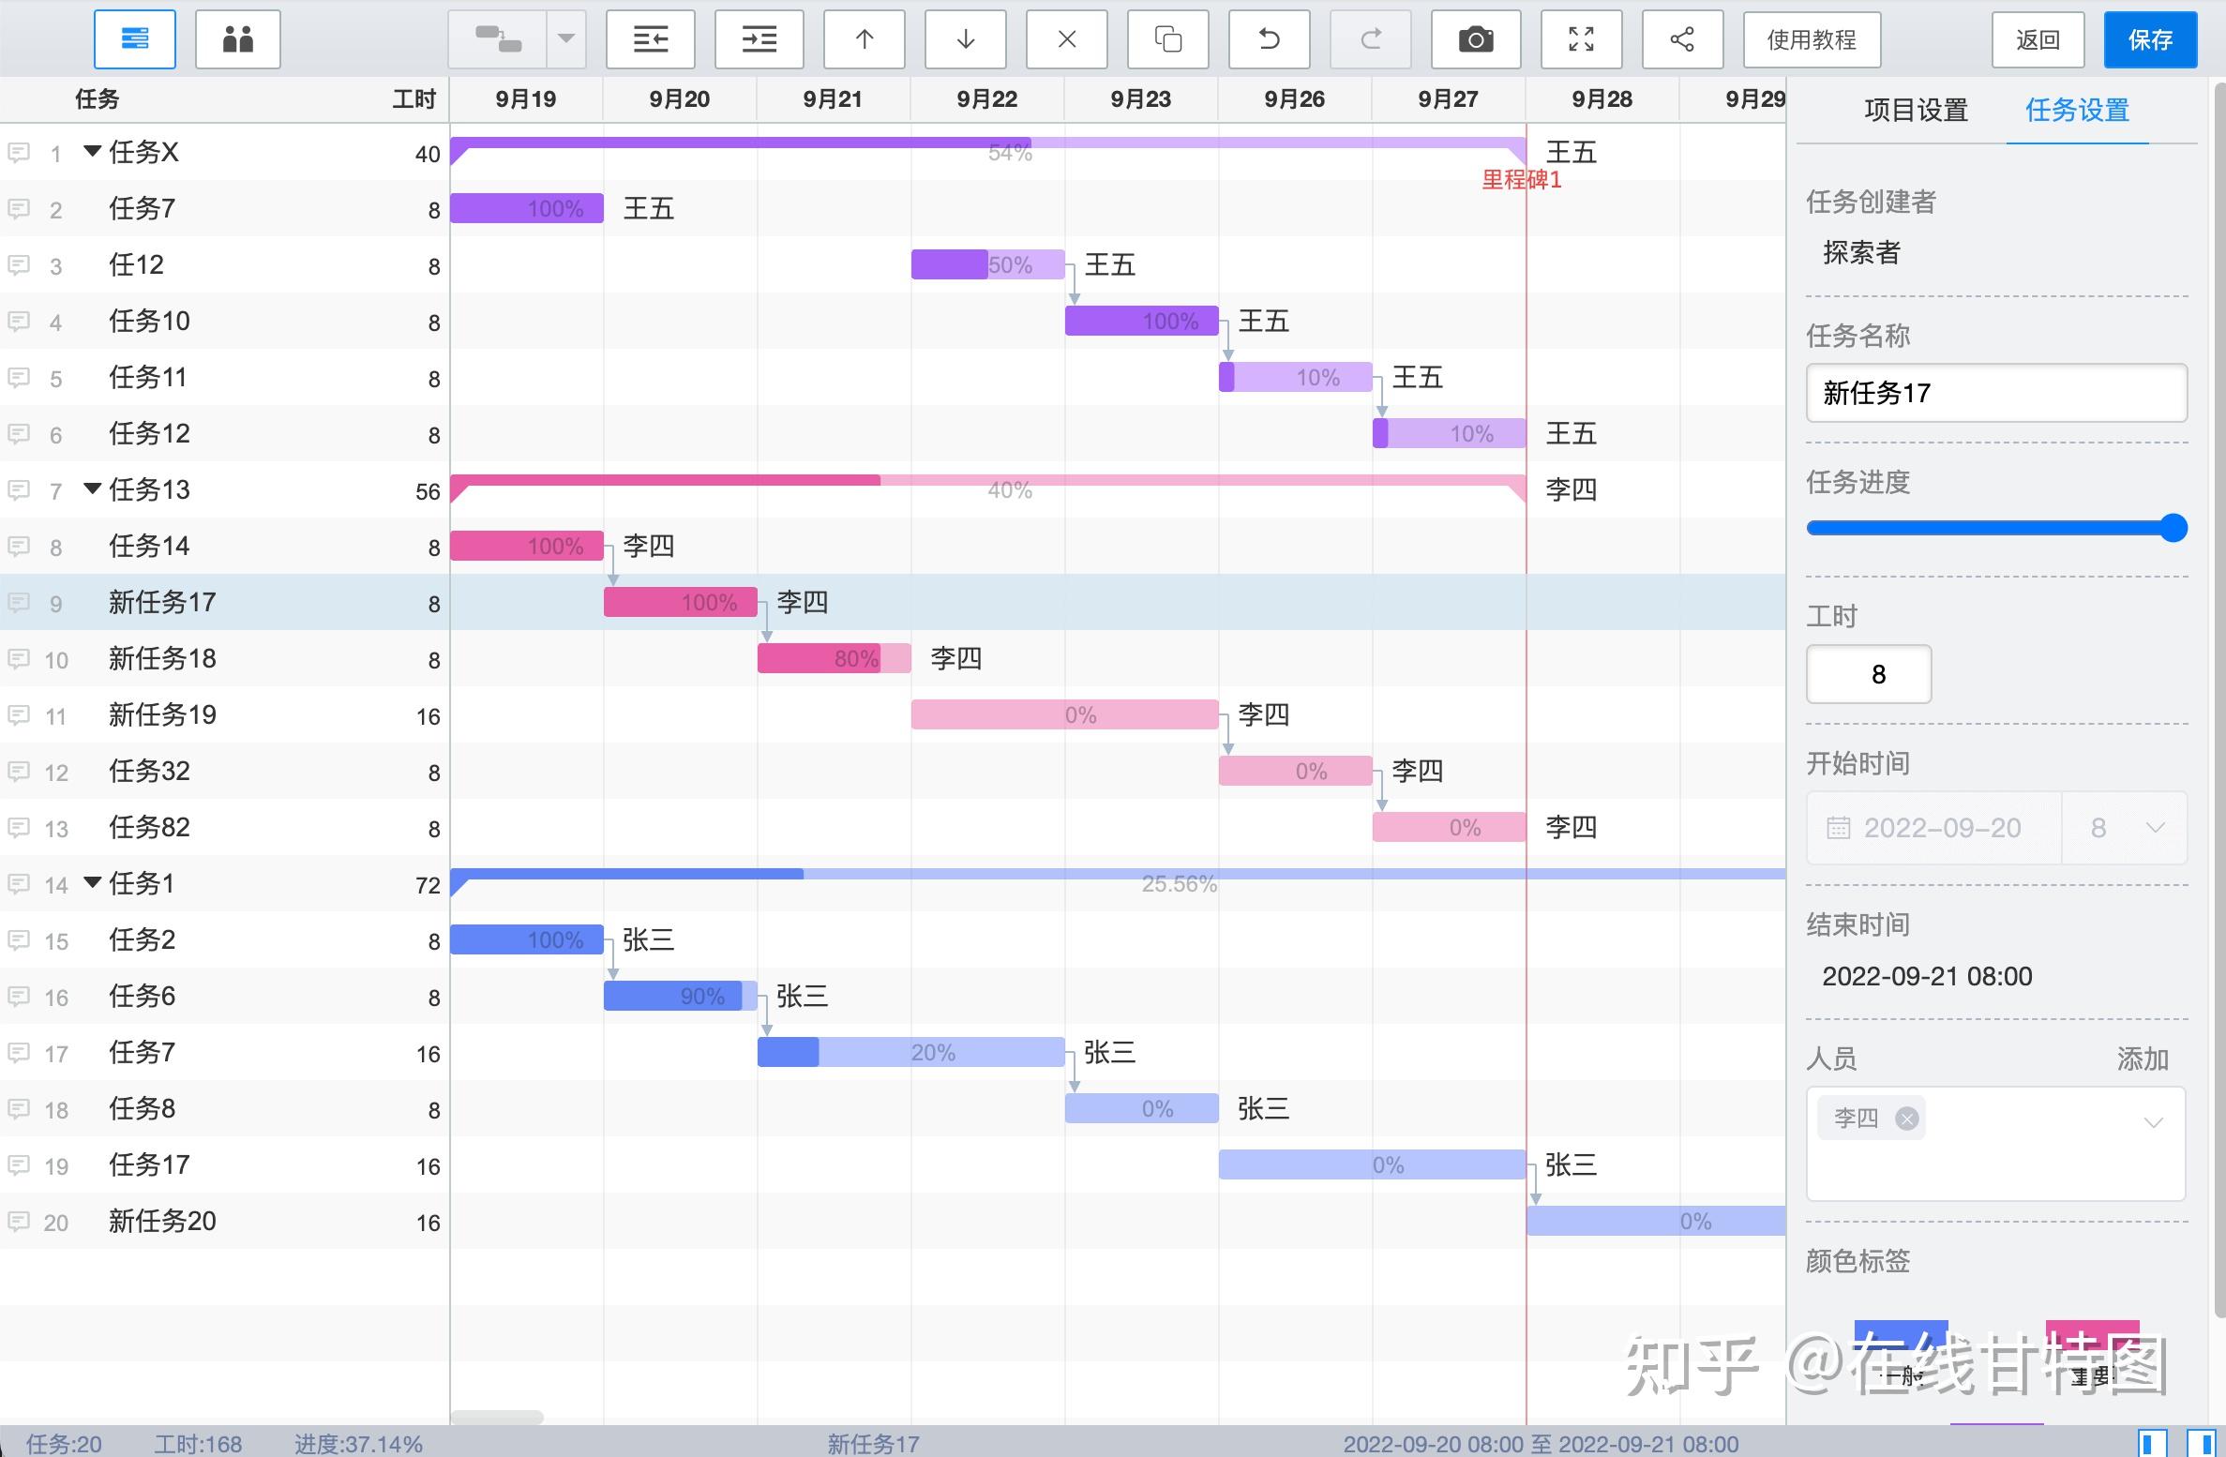Click the fullscreen view icon

[1581, 39]
